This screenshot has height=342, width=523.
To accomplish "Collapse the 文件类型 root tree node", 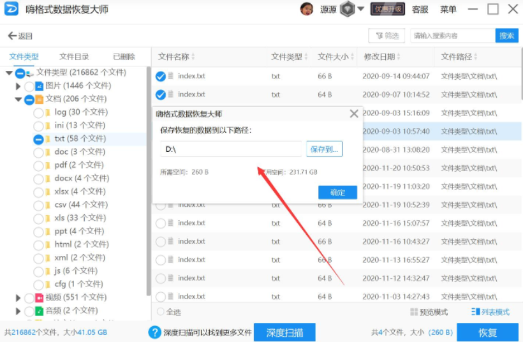I will point(9,73).
